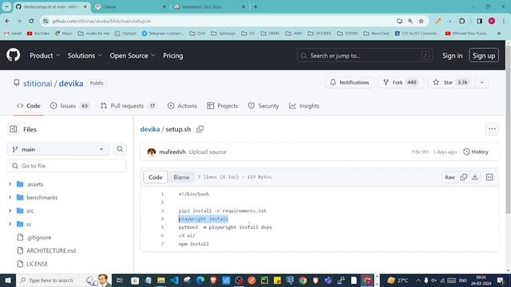The image size is (511, 287).
Task: Open the Pull requests tab
Action: [x=129, y=106]
